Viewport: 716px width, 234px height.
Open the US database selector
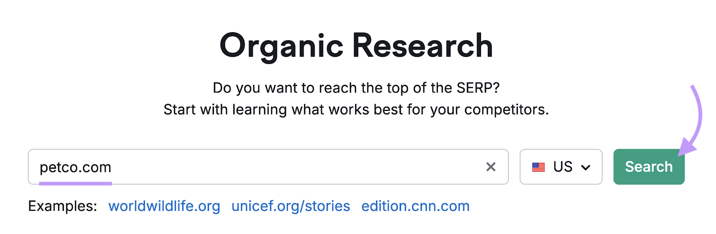point(561,167)
